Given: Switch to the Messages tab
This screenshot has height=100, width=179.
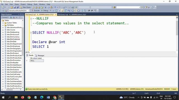Looking at the screenshot, I should point(40,56).
